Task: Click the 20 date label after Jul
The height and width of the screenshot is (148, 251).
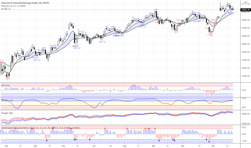Action: pyautogui.click(x=110, y=146)
